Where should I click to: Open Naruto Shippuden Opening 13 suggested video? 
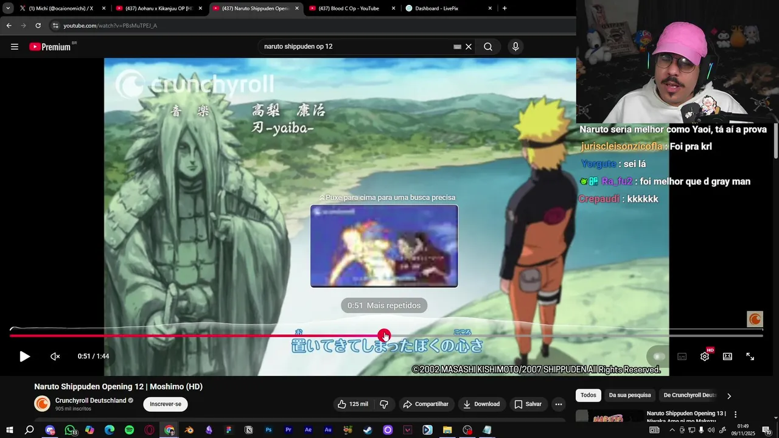[x=686, y=417]
